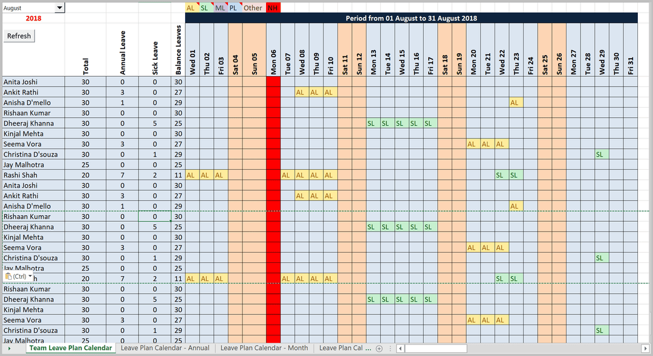Select the 2018 year cell
Screen dimensions: 653x356
[33, 19]
